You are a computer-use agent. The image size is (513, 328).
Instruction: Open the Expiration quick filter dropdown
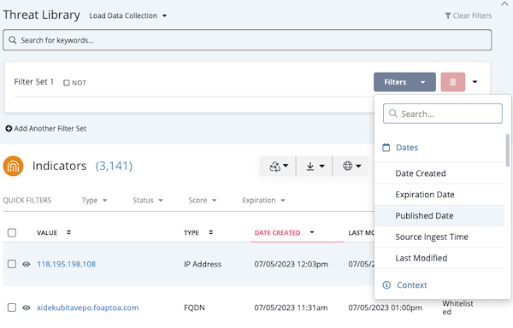pos(263,200)
